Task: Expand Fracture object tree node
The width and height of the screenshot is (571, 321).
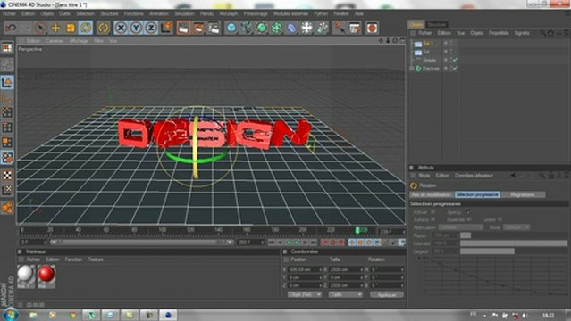Action: click(412, 69)
